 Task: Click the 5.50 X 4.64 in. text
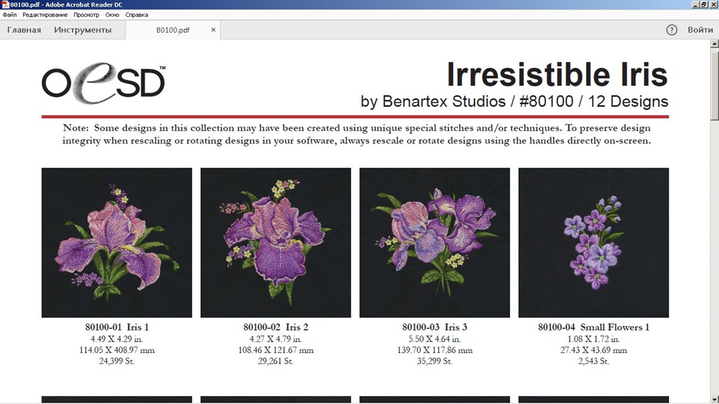[435, 339]
